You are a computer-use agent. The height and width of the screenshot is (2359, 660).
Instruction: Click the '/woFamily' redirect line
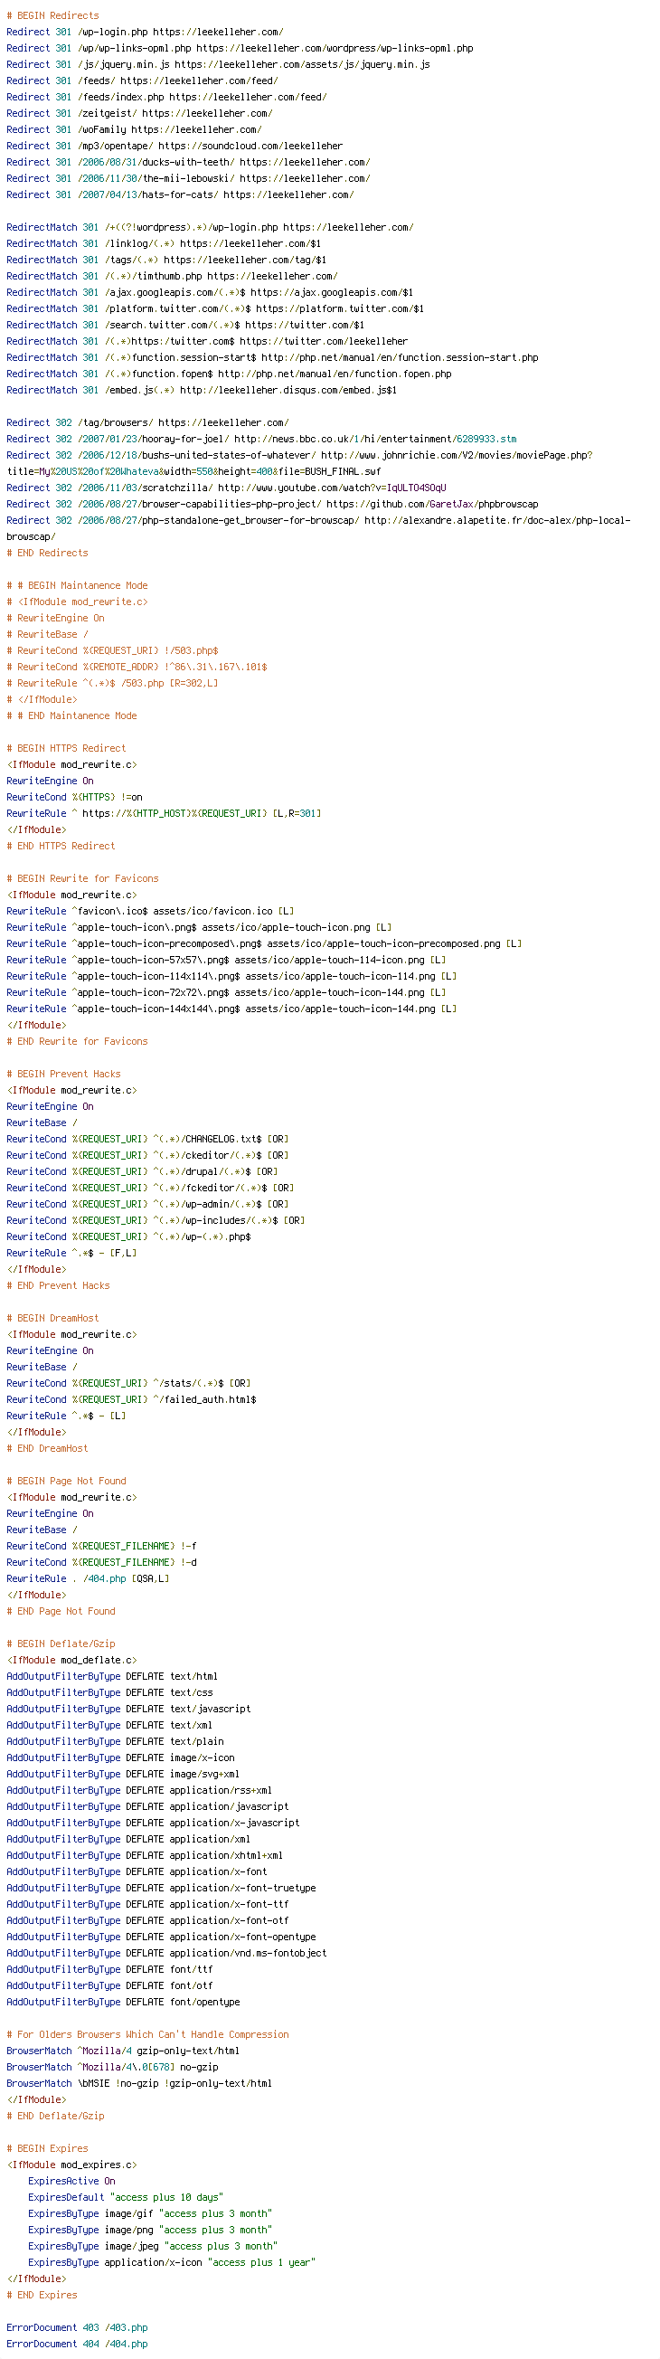click(x=134, y=130)
